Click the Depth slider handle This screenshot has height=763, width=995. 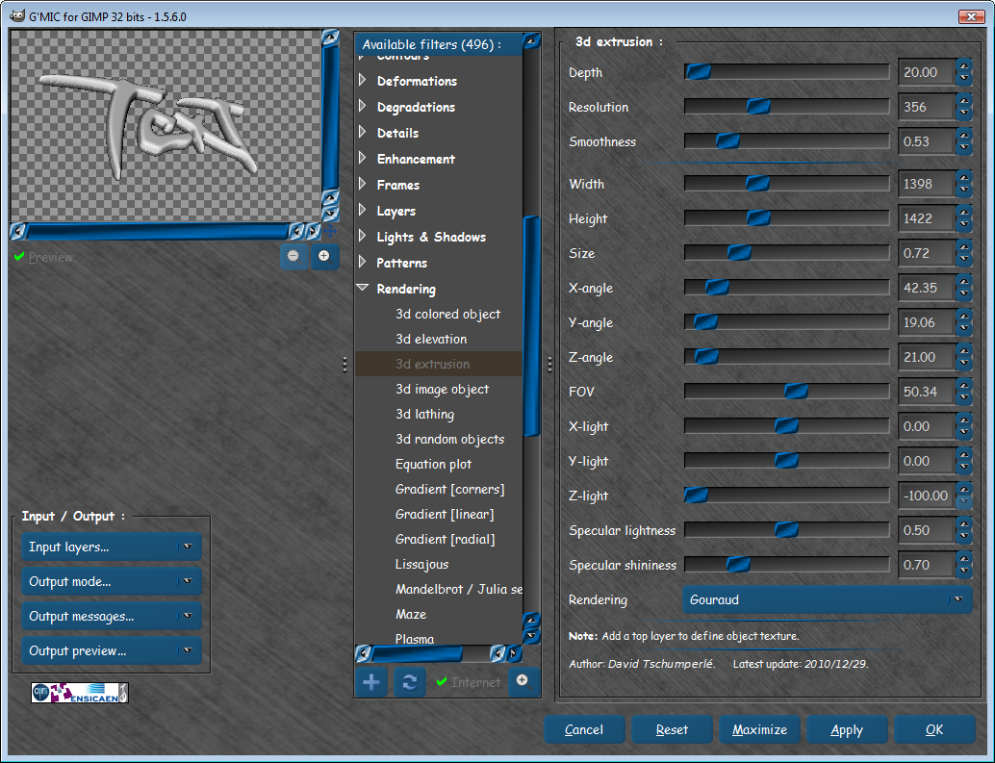point(698,71)
